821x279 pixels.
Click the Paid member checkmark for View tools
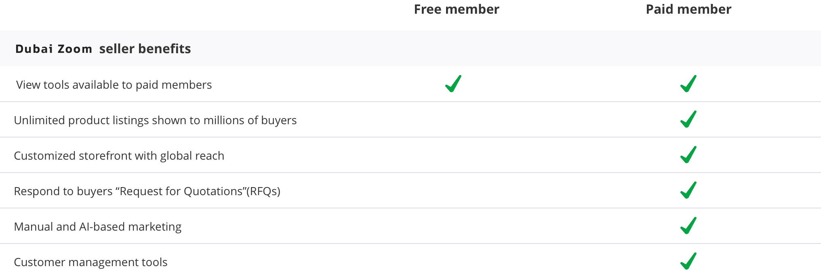coord(688,84)
